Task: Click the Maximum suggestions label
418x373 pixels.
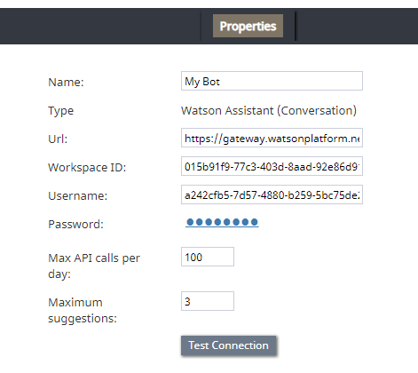Action: pyautogui.click(x=83, y=310)
